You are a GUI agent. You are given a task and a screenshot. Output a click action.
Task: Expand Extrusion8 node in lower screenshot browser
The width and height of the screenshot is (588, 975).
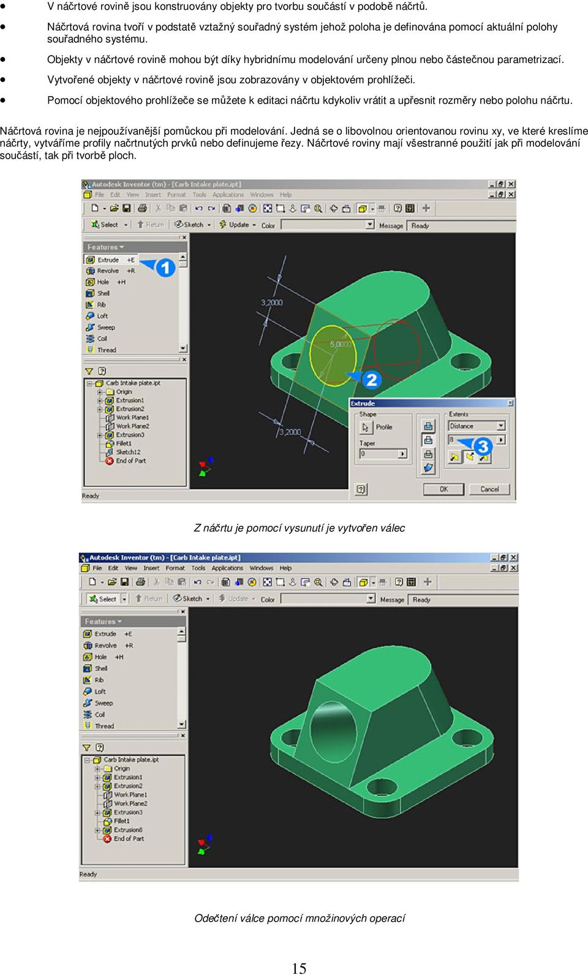97,830
